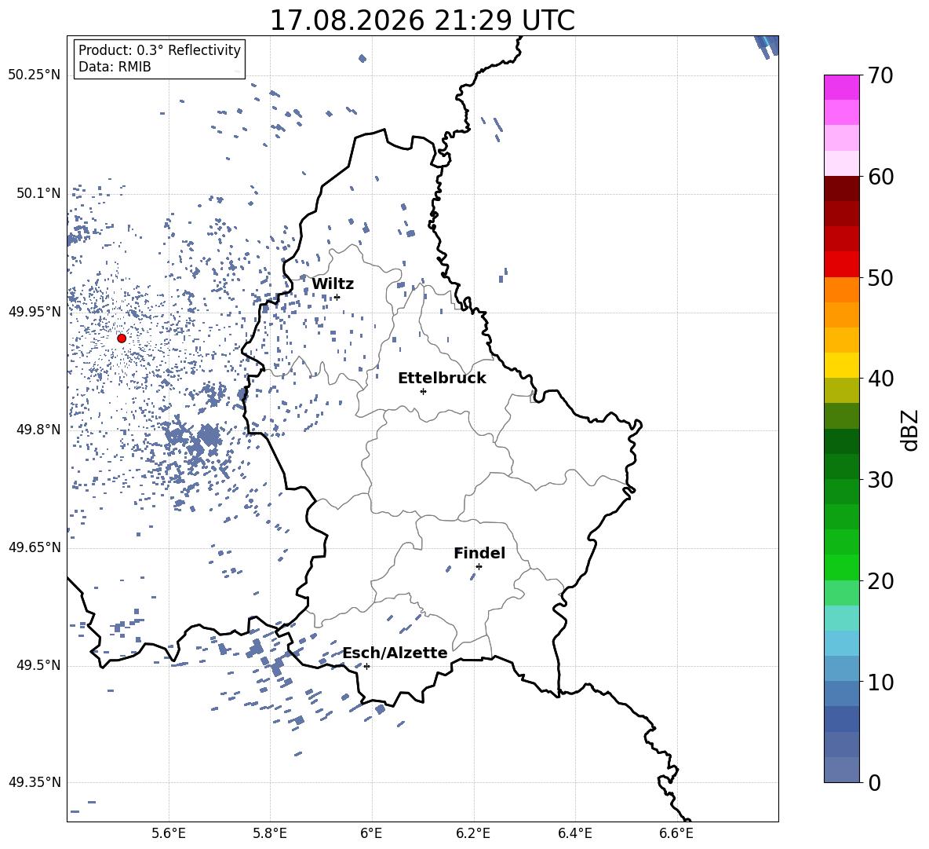Click the Findel station cross marker
Image resolution: width=929 pixels, height=849 pixels.
(479, 566)
